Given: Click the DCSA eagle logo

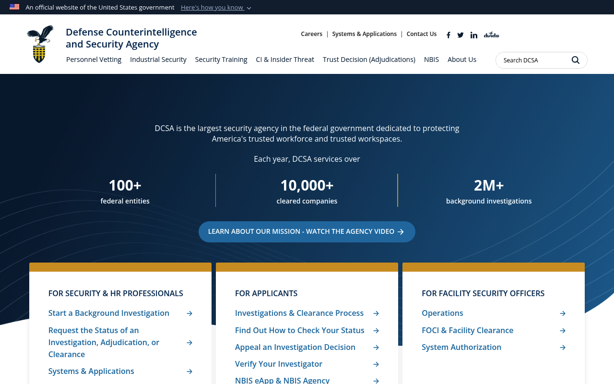Looking at the screenshot, I should pyautogui.click(x=40, y=44).
